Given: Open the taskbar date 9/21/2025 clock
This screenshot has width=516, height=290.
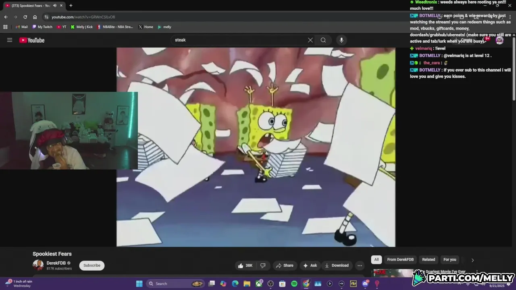Looking at the screenshot, I should 497,286.
